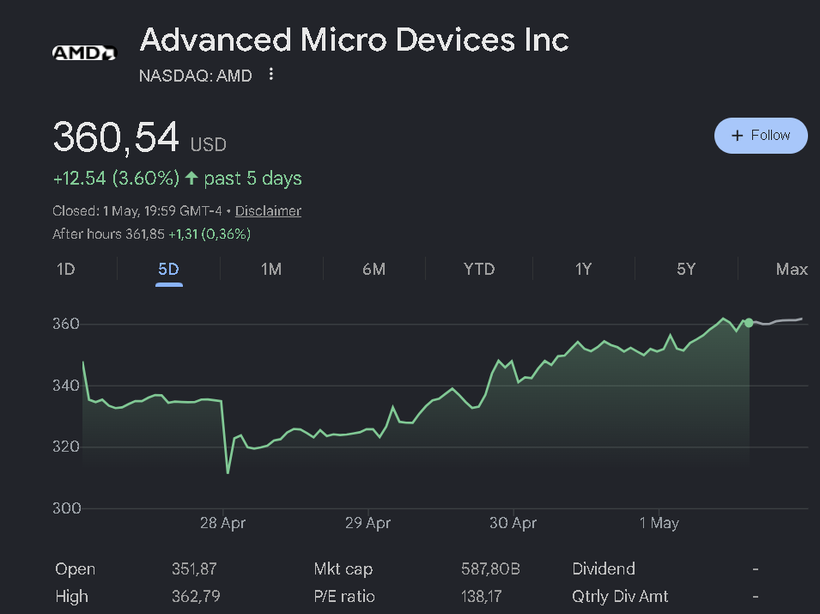
Task: Click the Advanced Micro Devices Inc title
Action: tap(355, 40)
